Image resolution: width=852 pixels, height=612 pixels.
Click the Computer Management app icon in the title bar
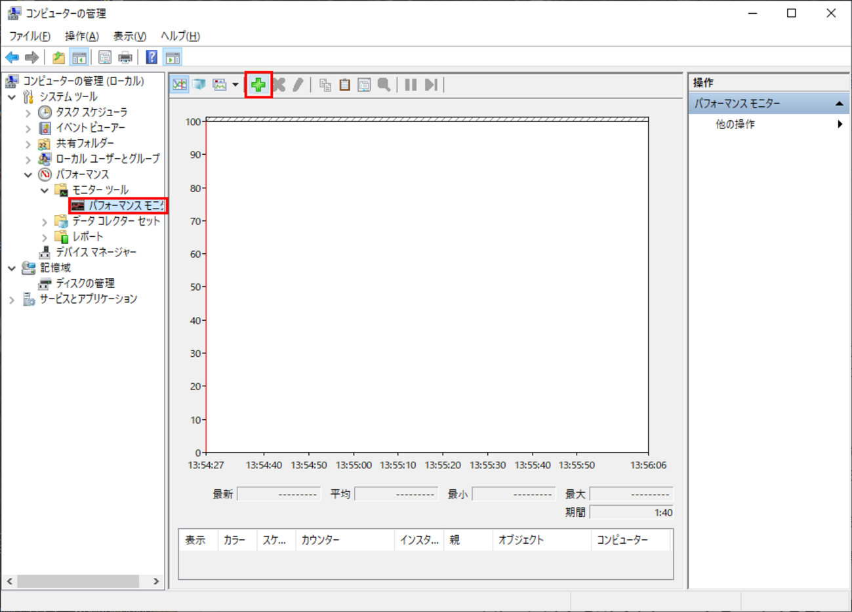tap(14, 13)
